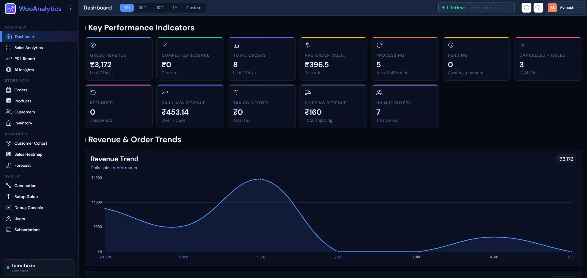Click the fairvibe.in connected store card

pos(39,268)
